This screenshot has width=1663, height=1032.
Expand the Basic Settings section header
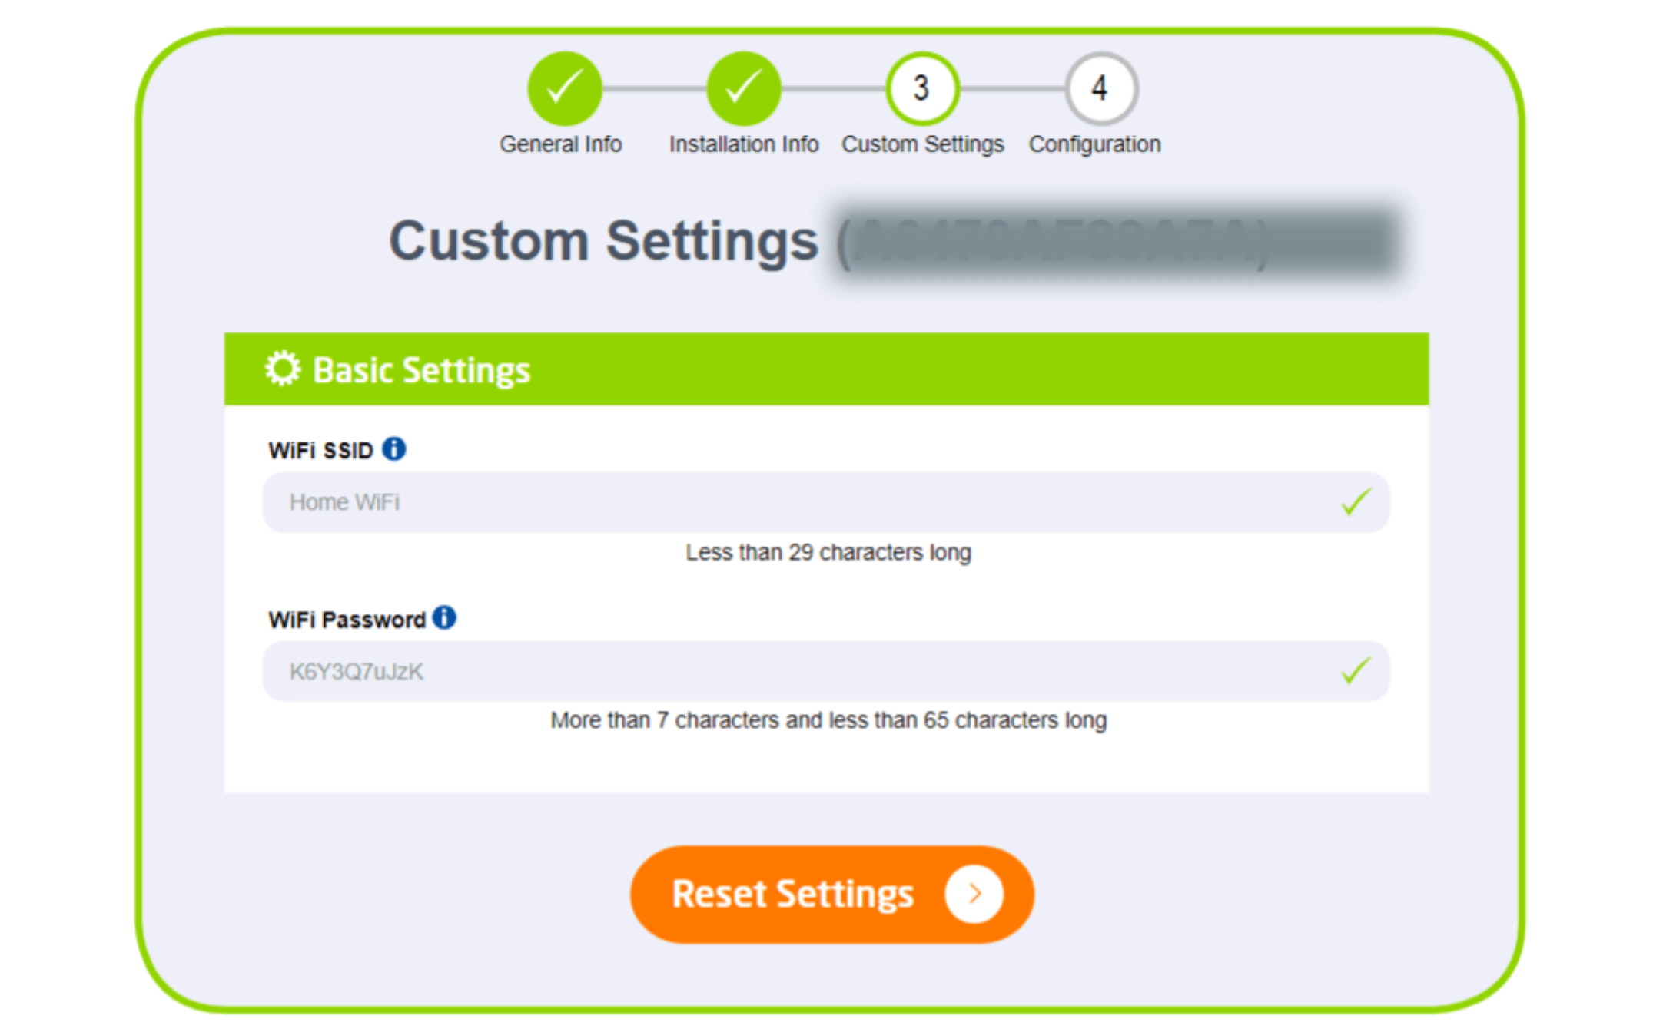pos(421,369)
